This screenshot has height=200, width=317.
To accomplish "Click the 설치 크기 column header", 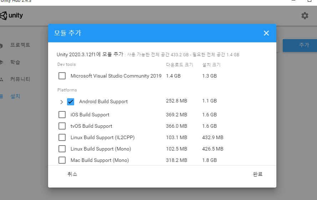I will coord(211,64).
